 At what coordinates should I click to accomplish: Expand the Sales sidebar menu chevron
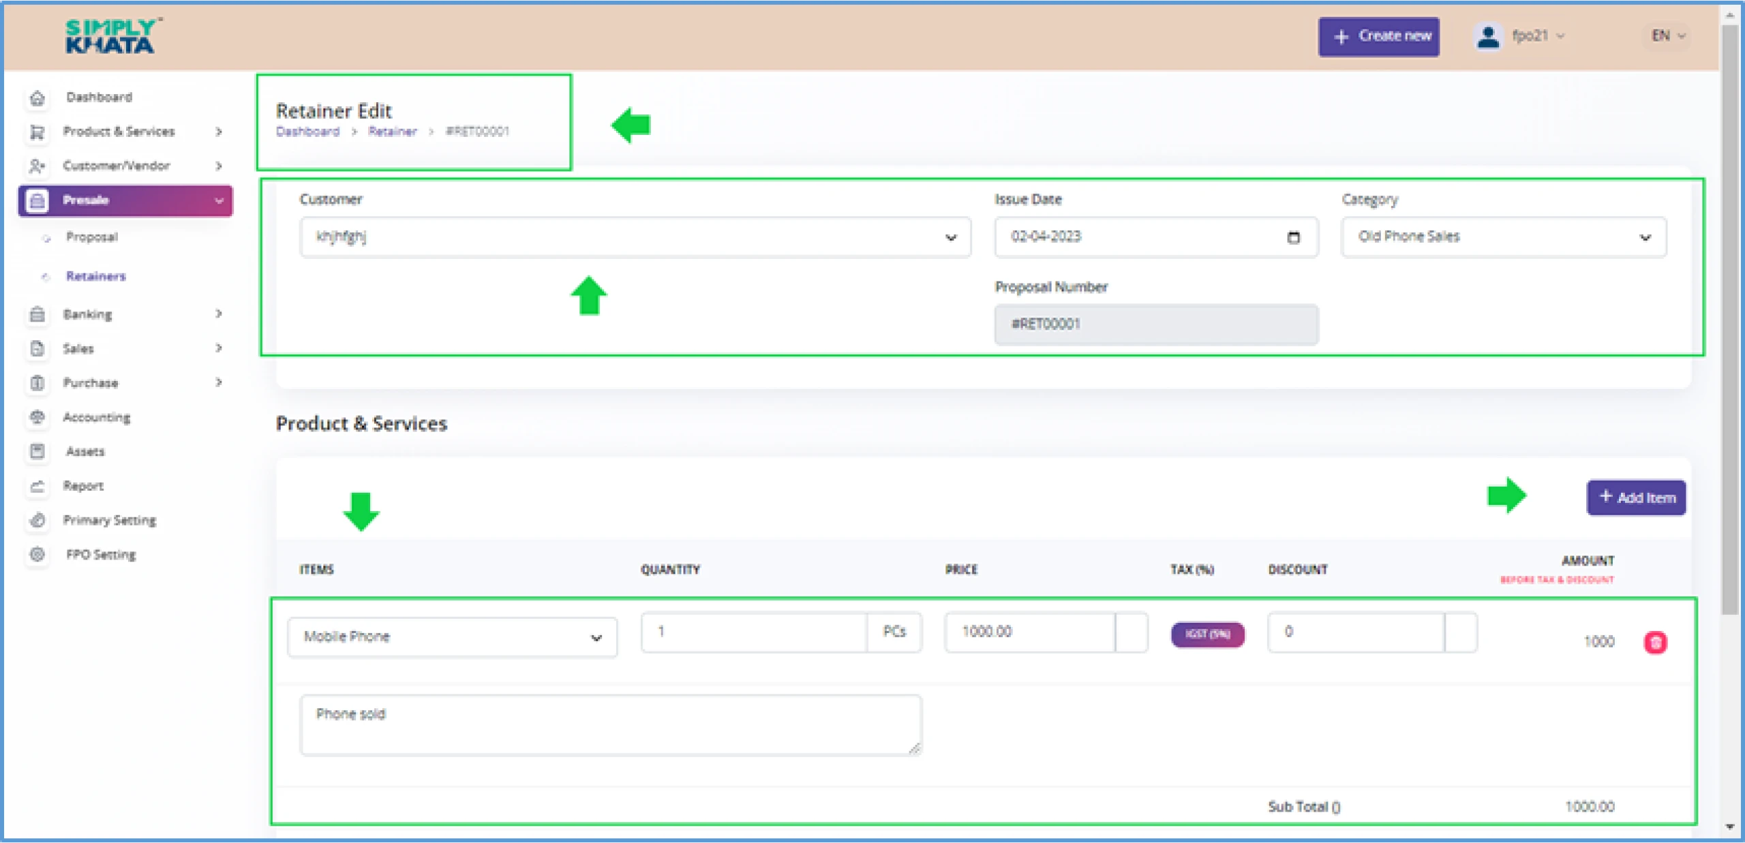(218, 348)
